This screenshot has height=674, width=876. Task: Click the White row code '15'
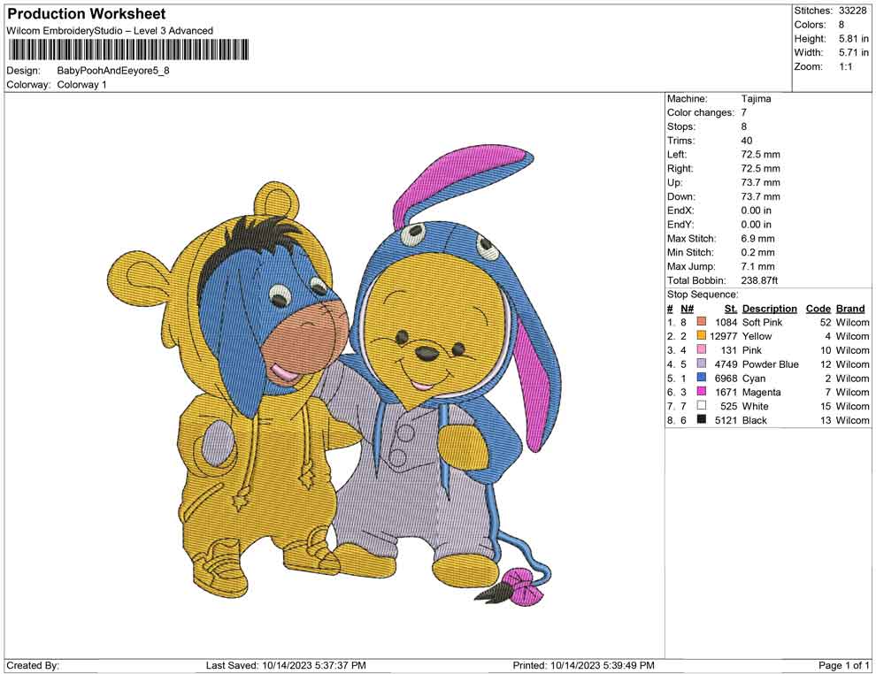click(826, 406)
